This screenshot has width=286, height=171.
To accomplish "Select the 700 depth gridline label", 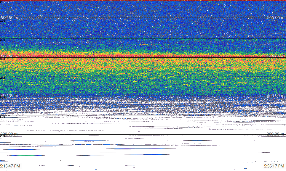I will (3, 136).
